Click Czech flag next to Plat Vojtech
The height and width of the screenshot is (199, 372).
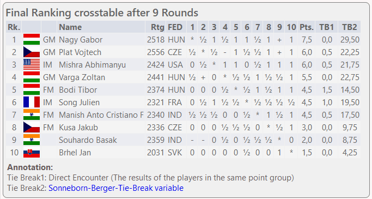pyautogui.click(x=32, y=52)
